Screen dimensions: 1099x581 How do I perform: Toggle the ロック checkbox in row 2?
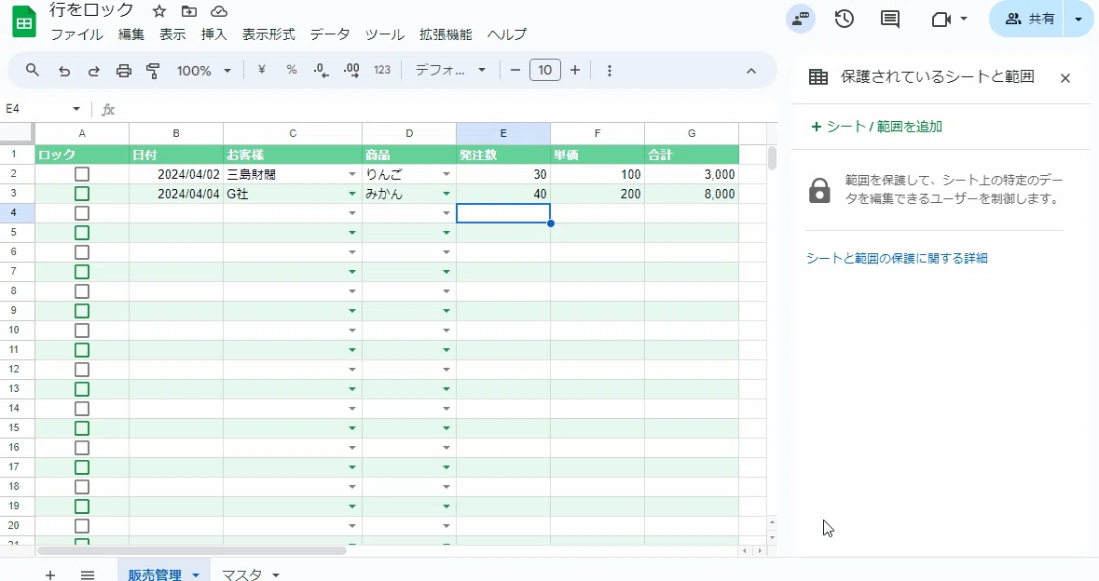pos(82,174)
